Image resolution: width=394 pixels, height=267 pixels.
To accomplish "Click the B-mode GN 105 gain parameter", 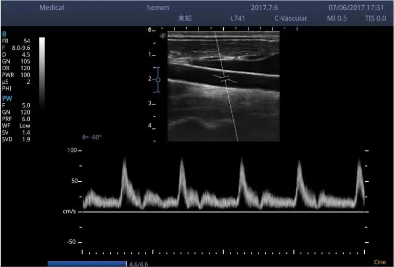I will [16, 61].
